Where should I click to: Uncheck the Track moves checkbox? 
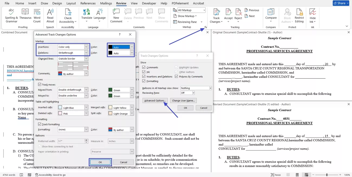pos(40,85)
